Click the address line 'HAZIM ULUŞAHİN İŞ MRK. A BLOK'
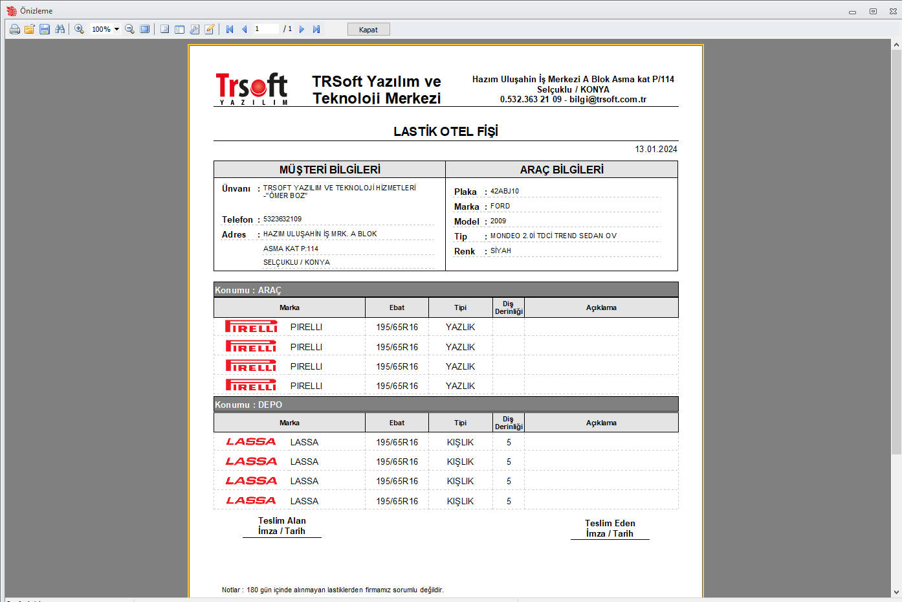The height and width of the screenshot is (602, 902). (x=320, y=234)
